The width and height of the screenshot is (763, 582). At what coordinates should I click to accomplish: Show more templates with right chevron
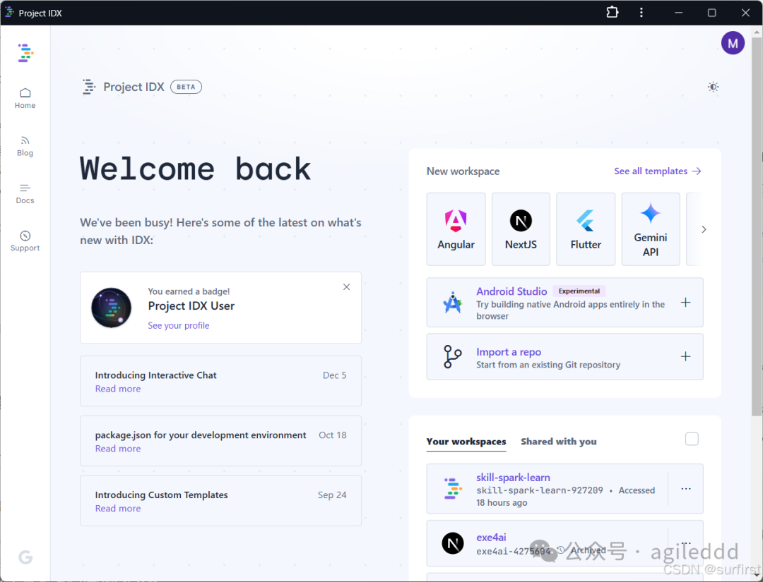point(704,229)
